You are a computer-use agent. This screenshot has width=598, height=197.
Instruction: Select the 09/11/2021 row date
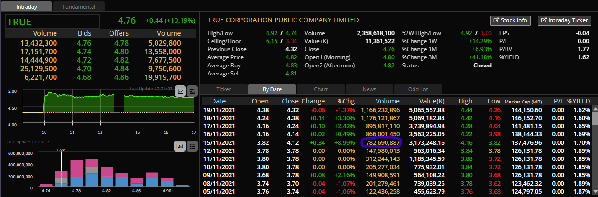pyautogui.click(x=219, y=175)
